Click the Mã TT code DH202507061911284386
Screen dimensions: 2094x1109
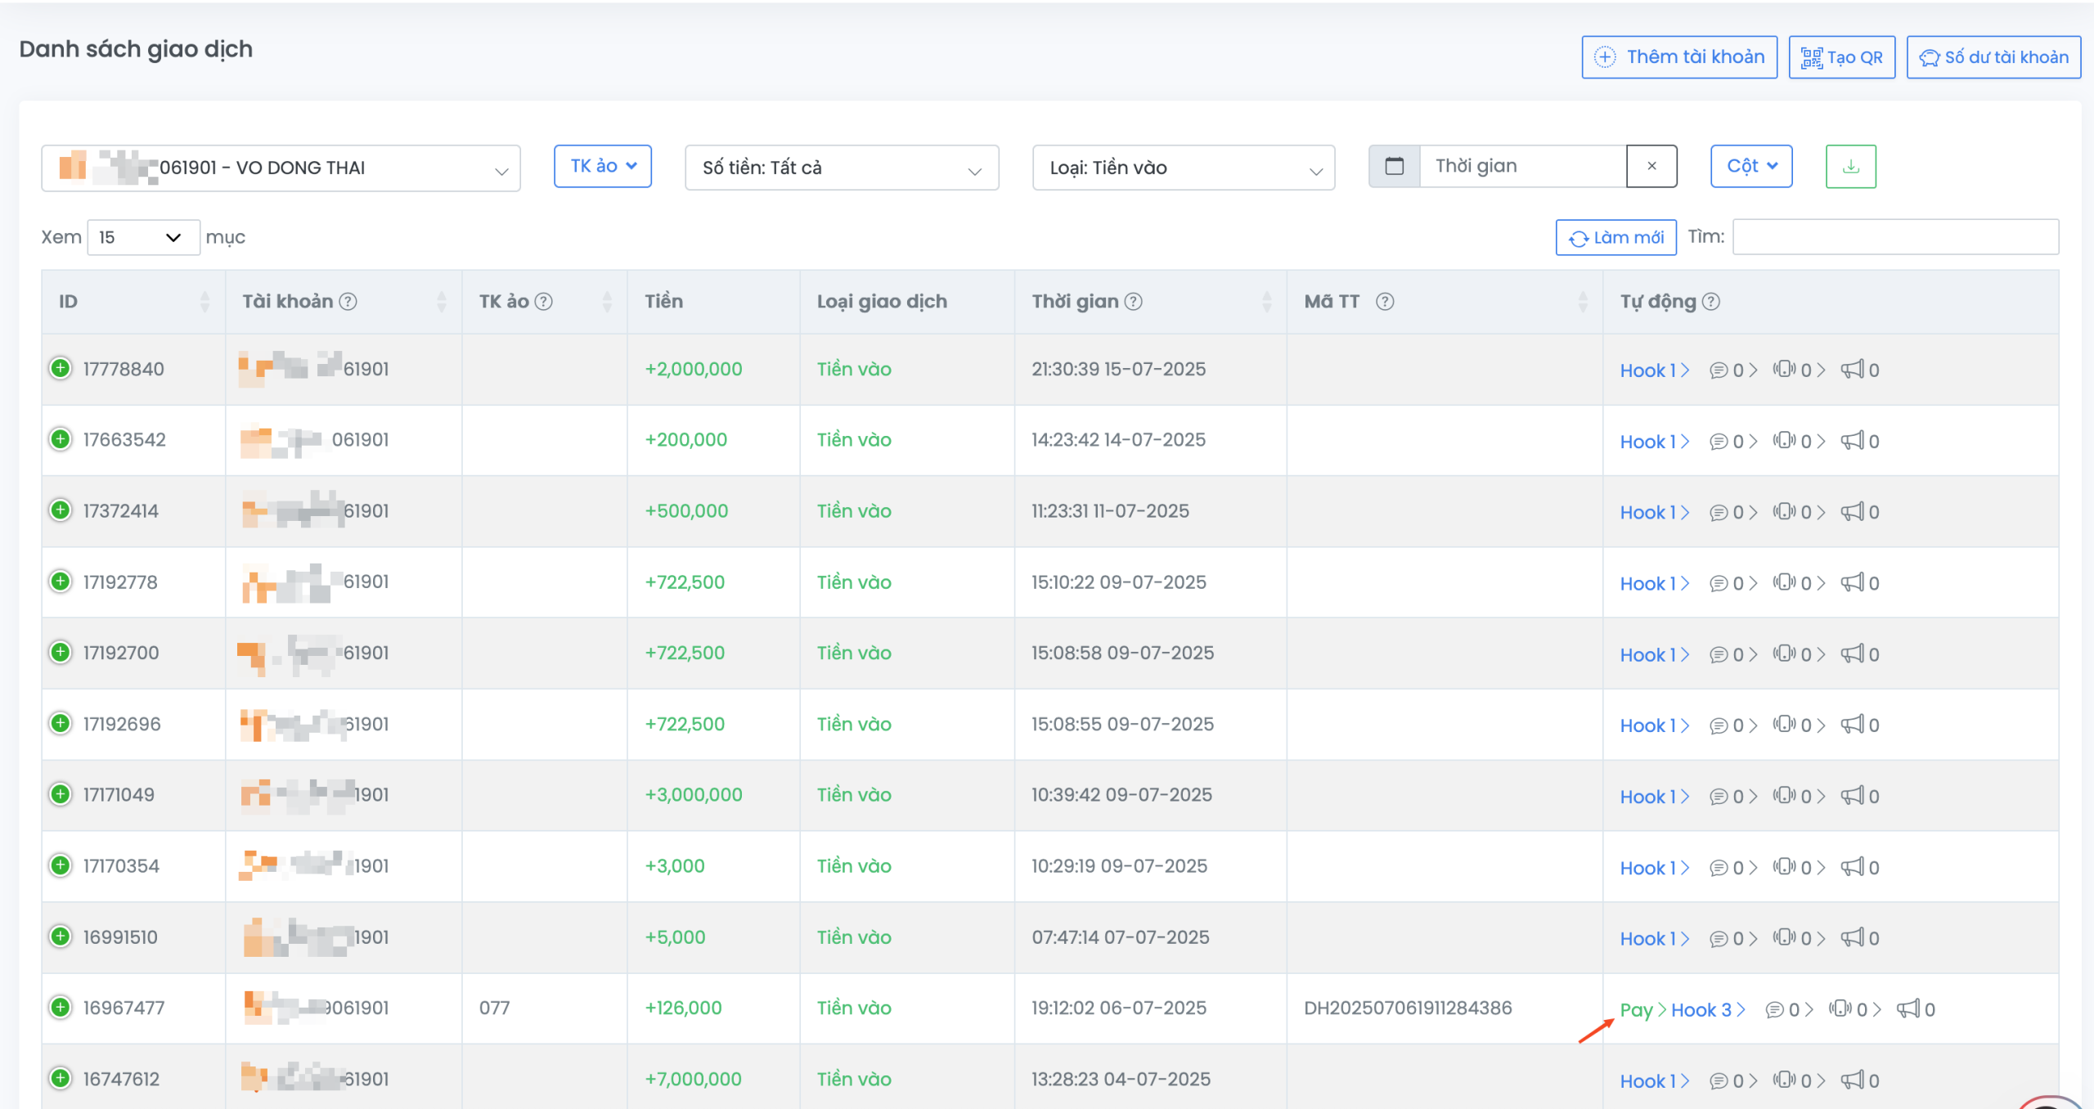point(1408,1008)
